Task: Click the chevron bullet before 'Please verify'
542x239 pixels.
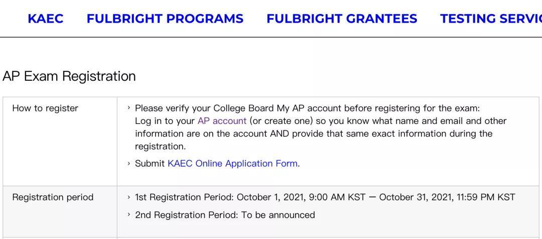Action: click(x=129, y=108)
